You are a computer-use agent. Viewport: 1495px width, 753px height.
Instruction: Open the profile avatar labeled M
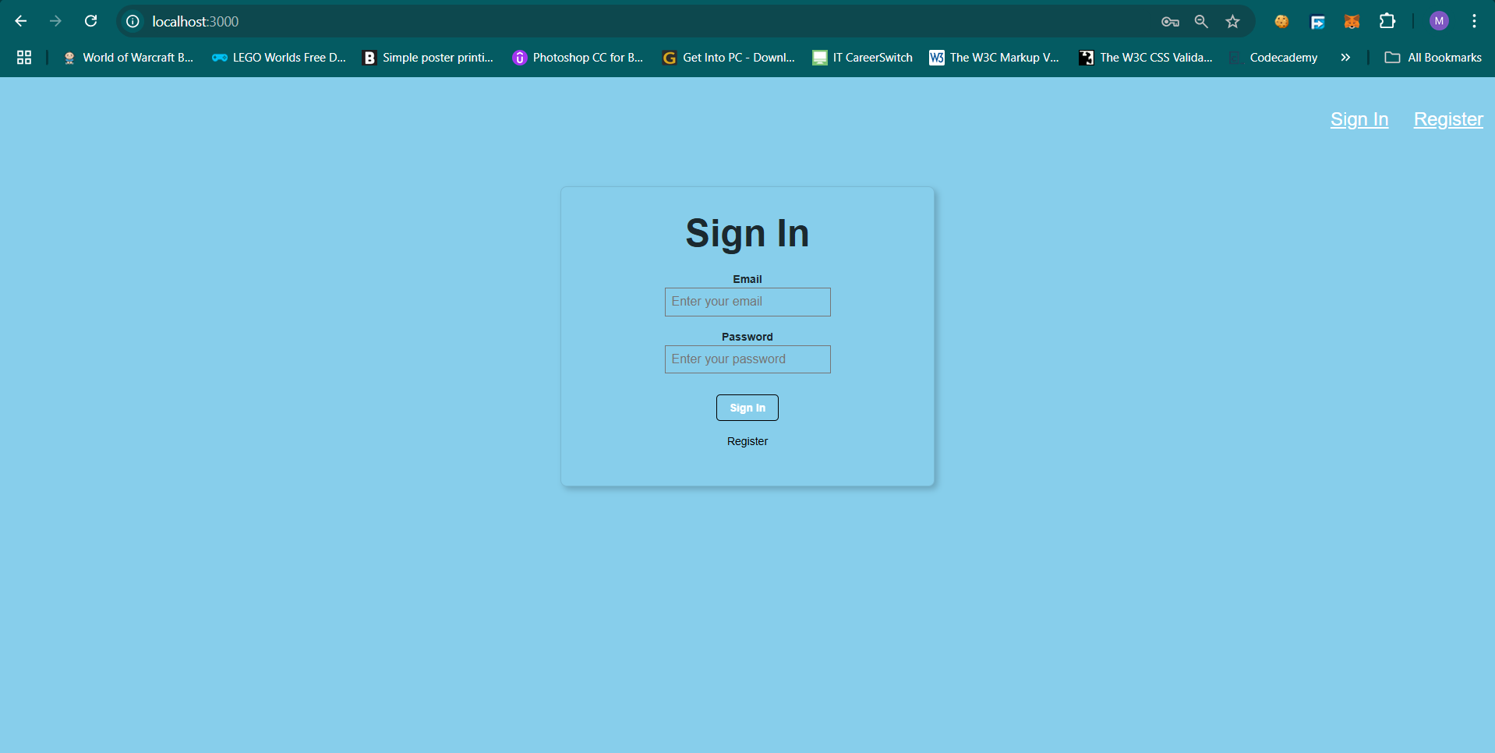(1439, 21)
